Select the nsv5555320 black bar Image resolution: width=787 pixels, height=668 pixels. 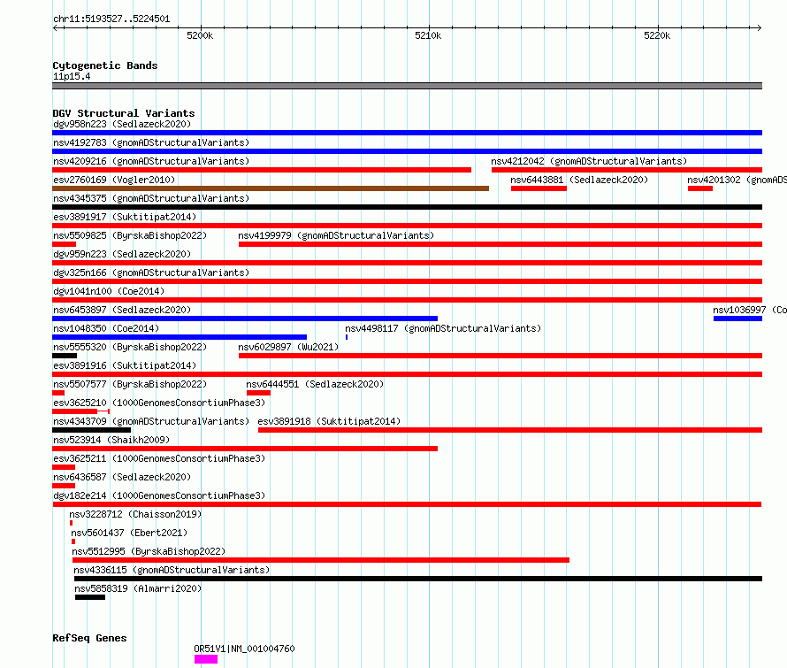65,356
